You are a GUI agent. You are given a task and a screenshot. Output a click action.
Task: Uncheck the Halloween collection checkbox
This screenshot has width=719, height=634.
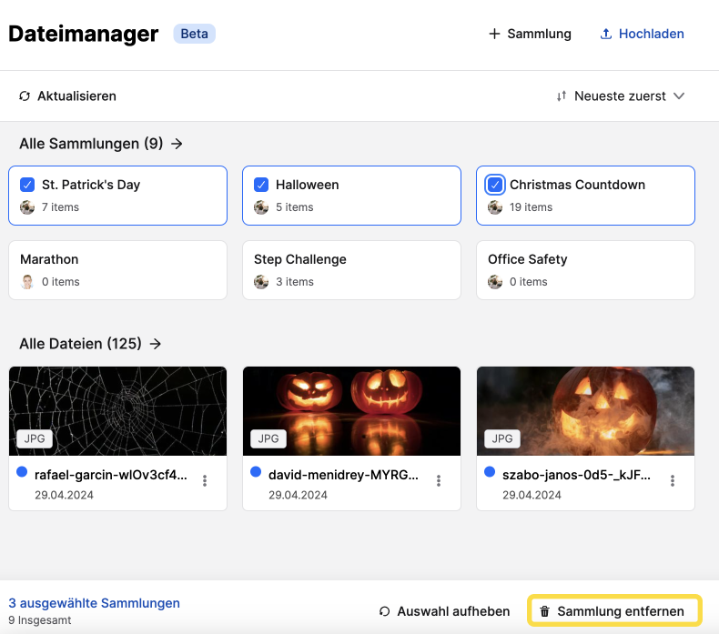pos(261,185)
